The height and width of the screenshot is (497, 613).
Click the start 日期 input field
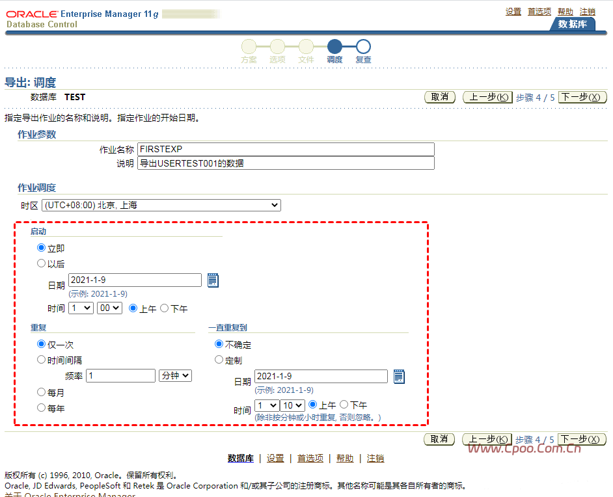point(135,280)
